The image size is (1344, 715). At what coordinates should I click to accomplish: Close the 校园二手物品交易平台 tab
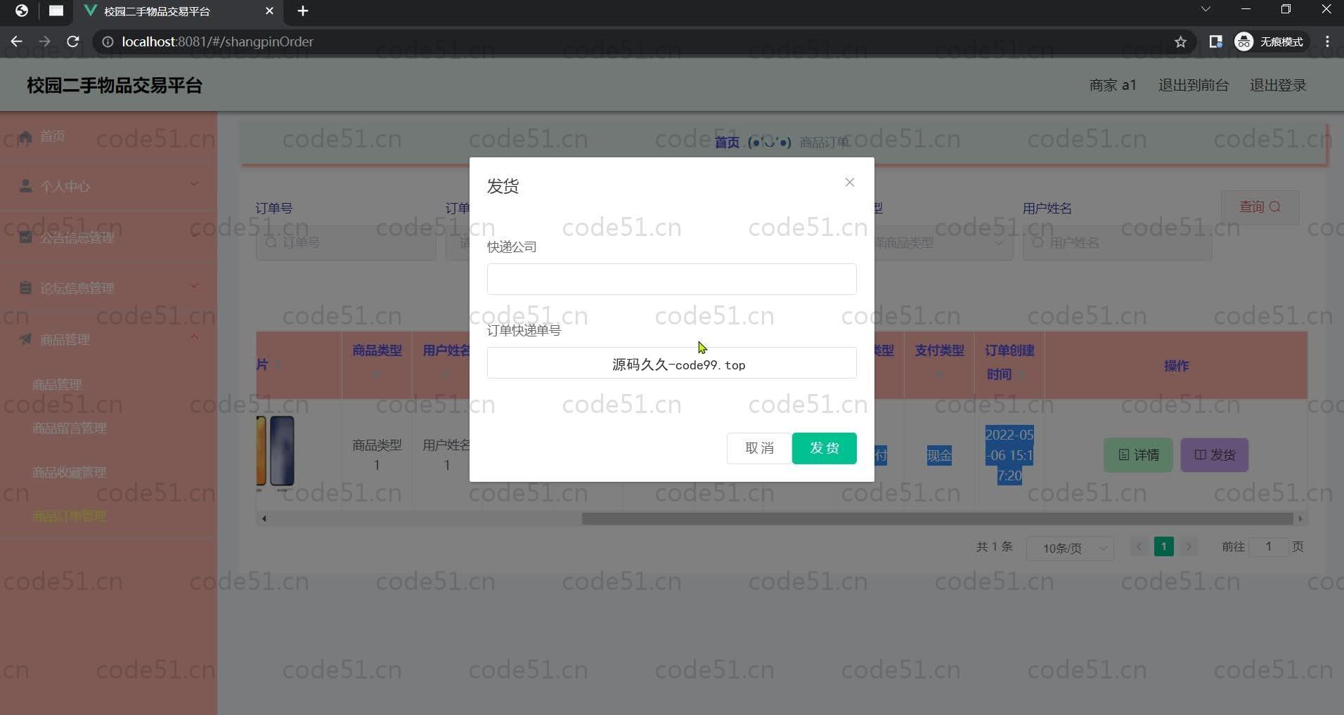pyautogui.click(x=269, y=11)
